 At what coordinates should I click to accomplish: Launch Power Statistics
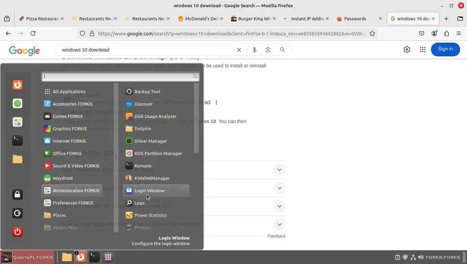(156, 215)
